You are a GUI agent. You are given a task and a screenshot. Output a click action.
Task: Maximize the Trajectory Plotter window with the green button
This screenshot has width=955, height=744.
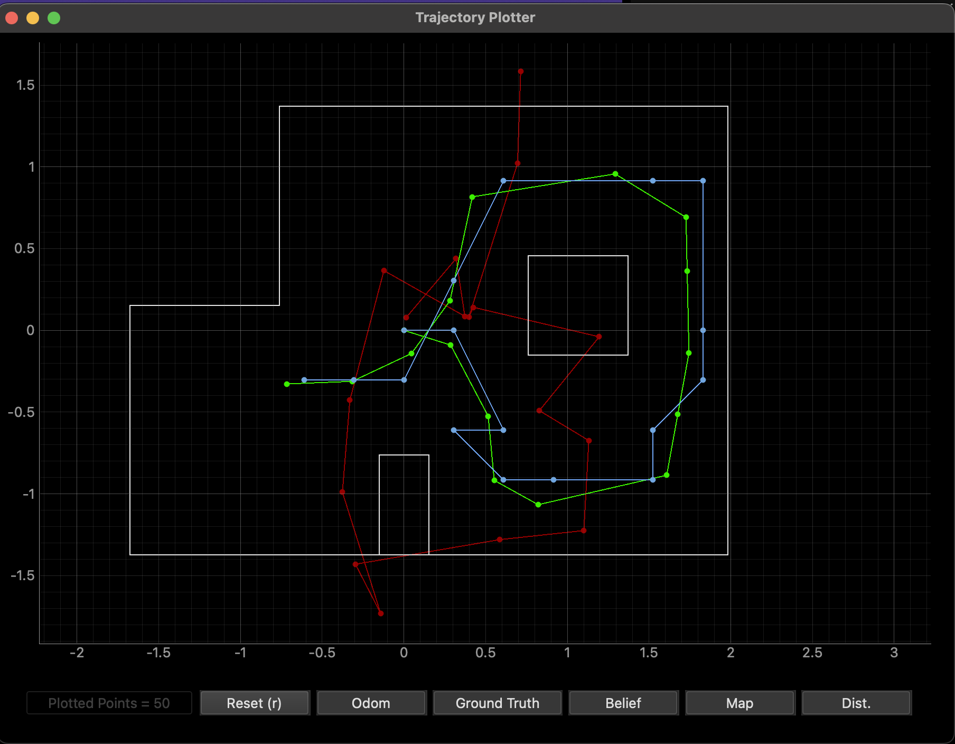[x=54, y=18]
